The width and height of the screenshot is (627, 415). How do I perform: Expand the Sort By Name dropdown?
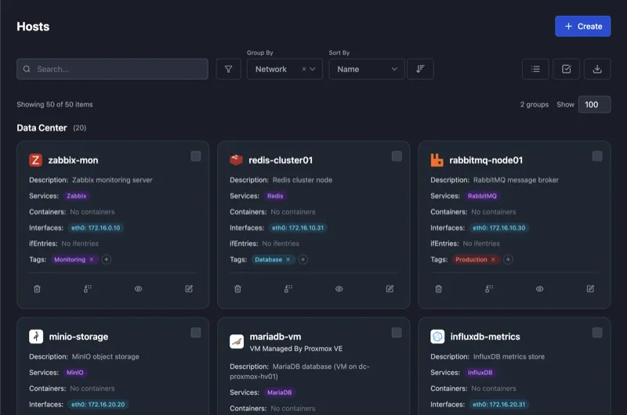[x=366, y=69]
